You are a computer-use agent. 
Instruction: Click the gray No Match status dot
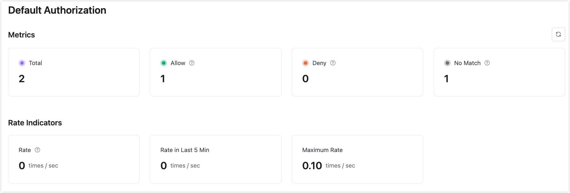click(447, 63)
